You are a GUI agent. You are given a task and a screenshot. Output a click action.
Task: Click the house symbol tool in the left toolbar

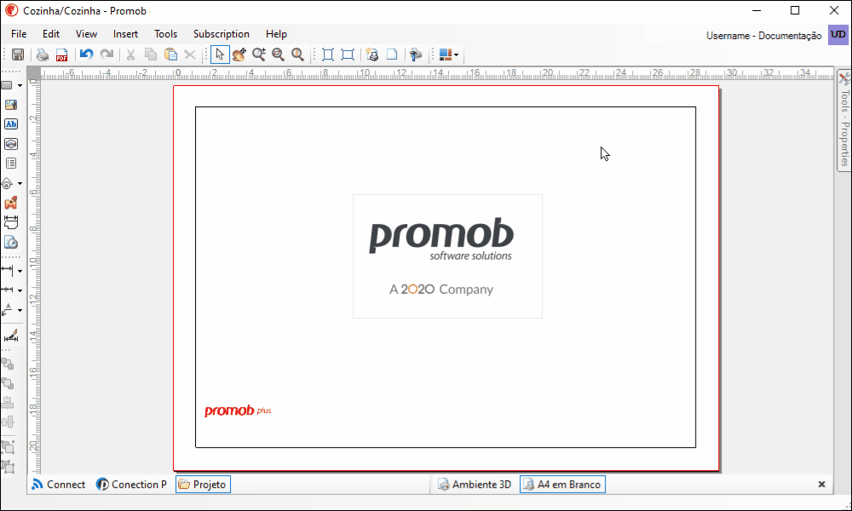tap(7, 184)
